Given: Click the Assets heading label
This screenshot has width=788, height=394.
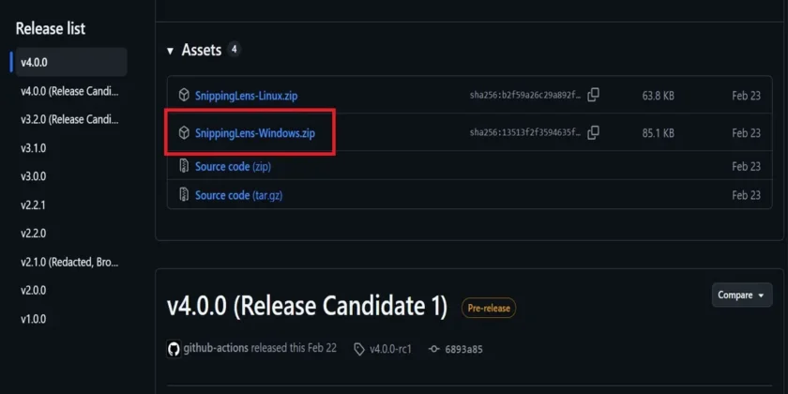Looking at the screenshot, I should 202,50.
